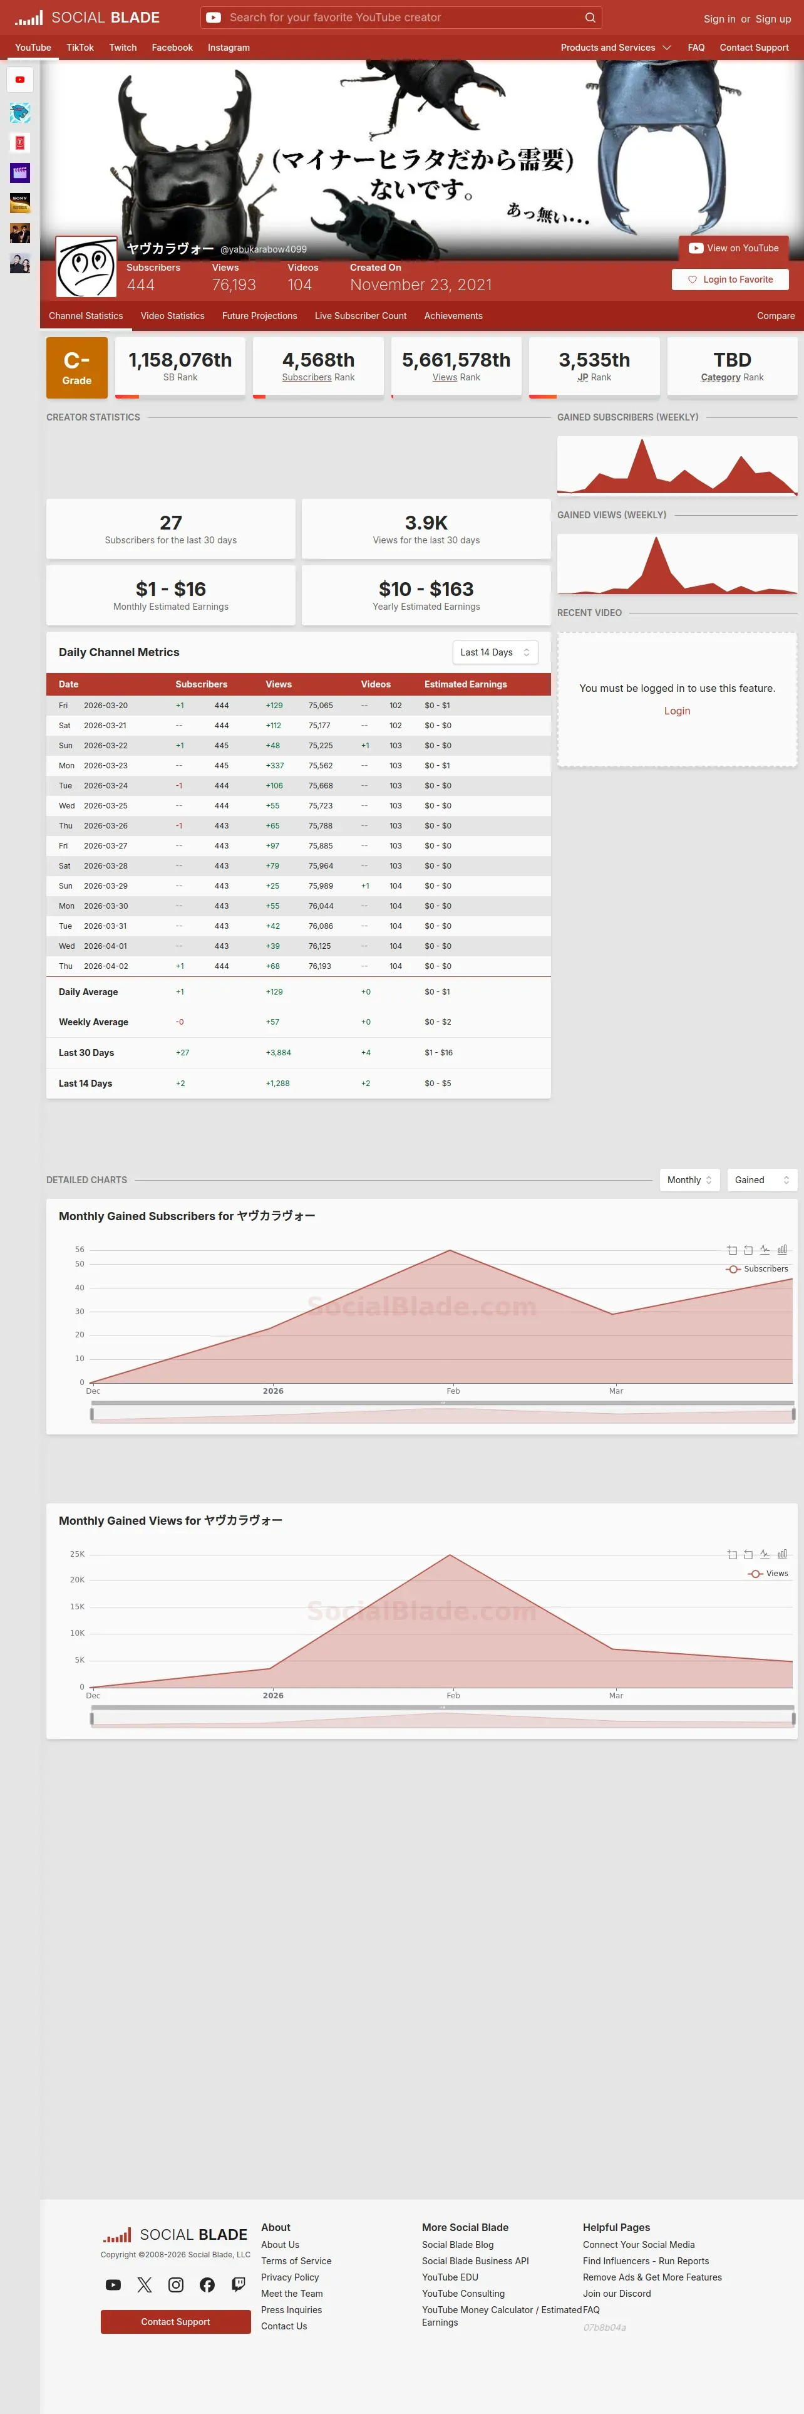
Task: Click the Gained Subscribers (Weekly) mini chart
Action: (x=678, y=466)
